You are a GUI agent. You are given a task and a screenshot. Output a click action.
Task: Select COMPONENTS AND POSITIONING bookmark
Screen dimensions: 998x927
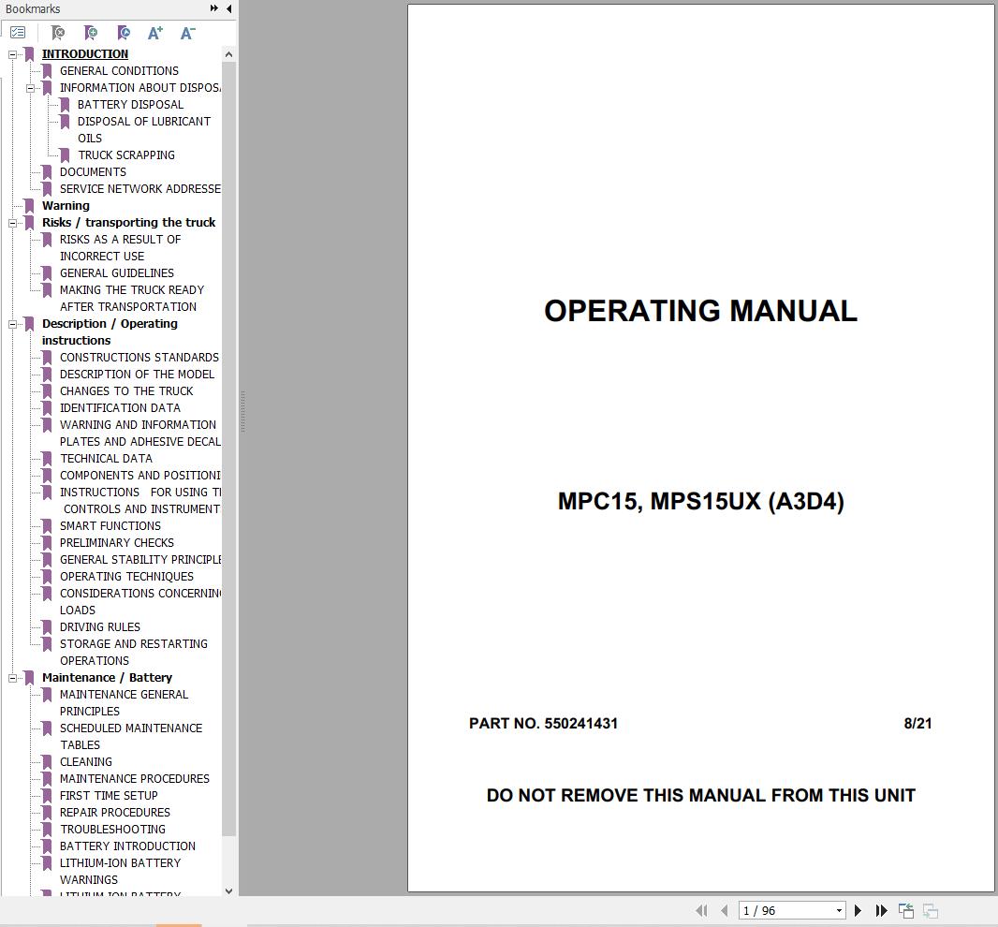click(x=140, y=476)
